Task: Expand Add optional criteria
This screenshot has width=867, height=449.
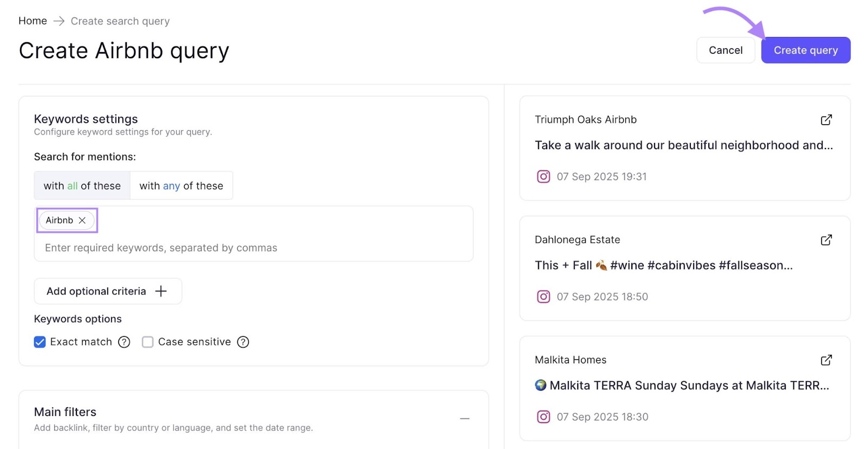Action: [108, 292]
